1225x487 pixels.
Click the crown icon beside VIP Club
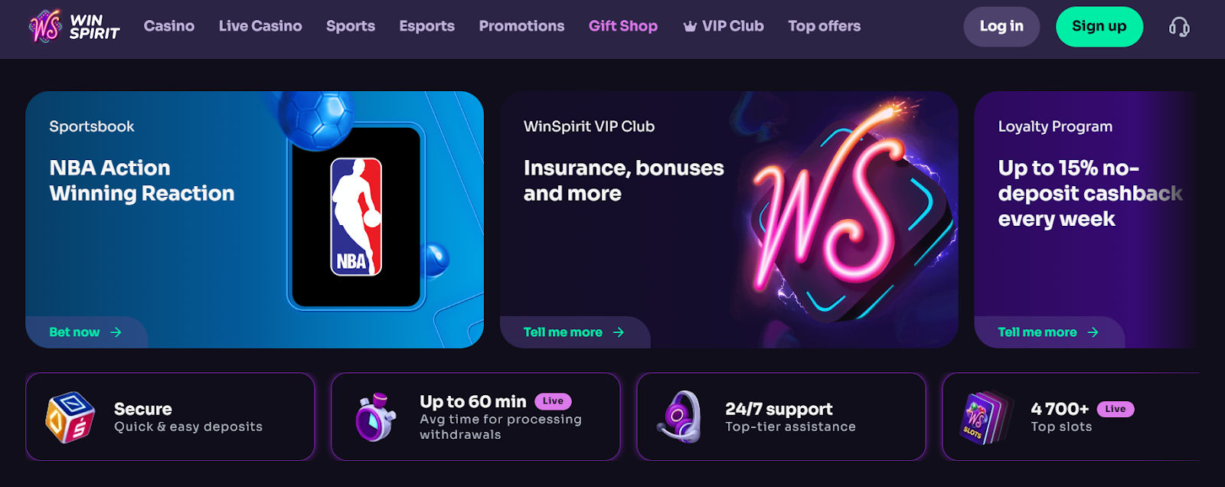coord(690,26)
